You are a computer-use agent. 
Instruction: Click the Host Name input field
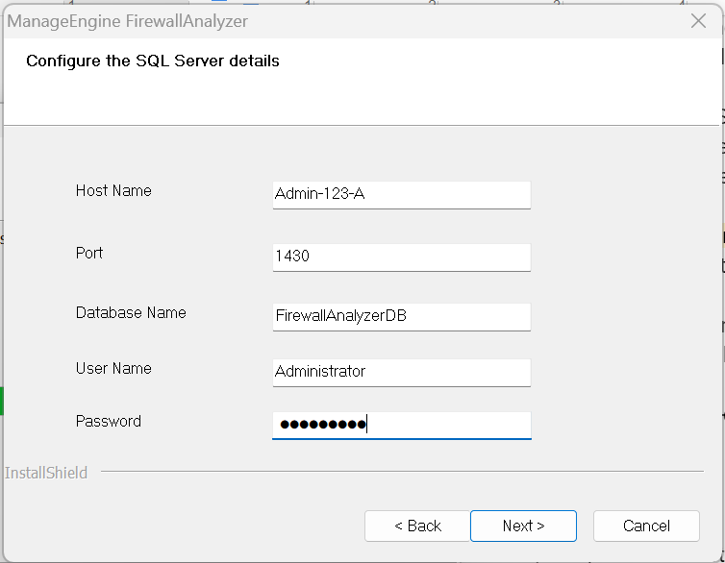point(401,194)
